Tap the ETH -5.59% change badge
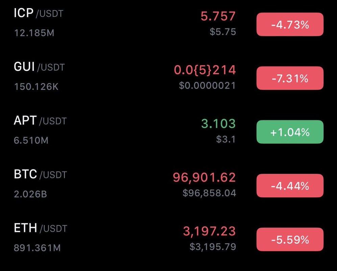Screen dimensions: 337x271 (290, 239)
